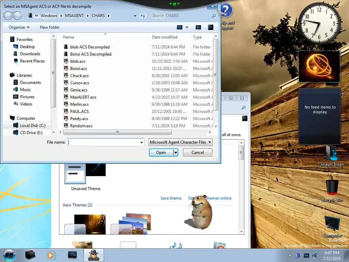349x262 pixels.
Task: Click the MSAGENT breadcrumb segment
Action: 74,16
